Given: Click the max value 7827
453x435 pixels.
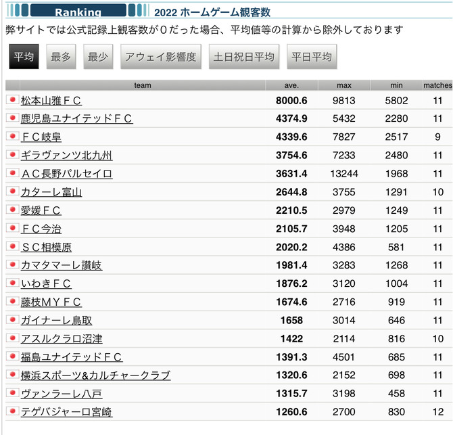Looking at the screenshot, I should tap(343, 137).
